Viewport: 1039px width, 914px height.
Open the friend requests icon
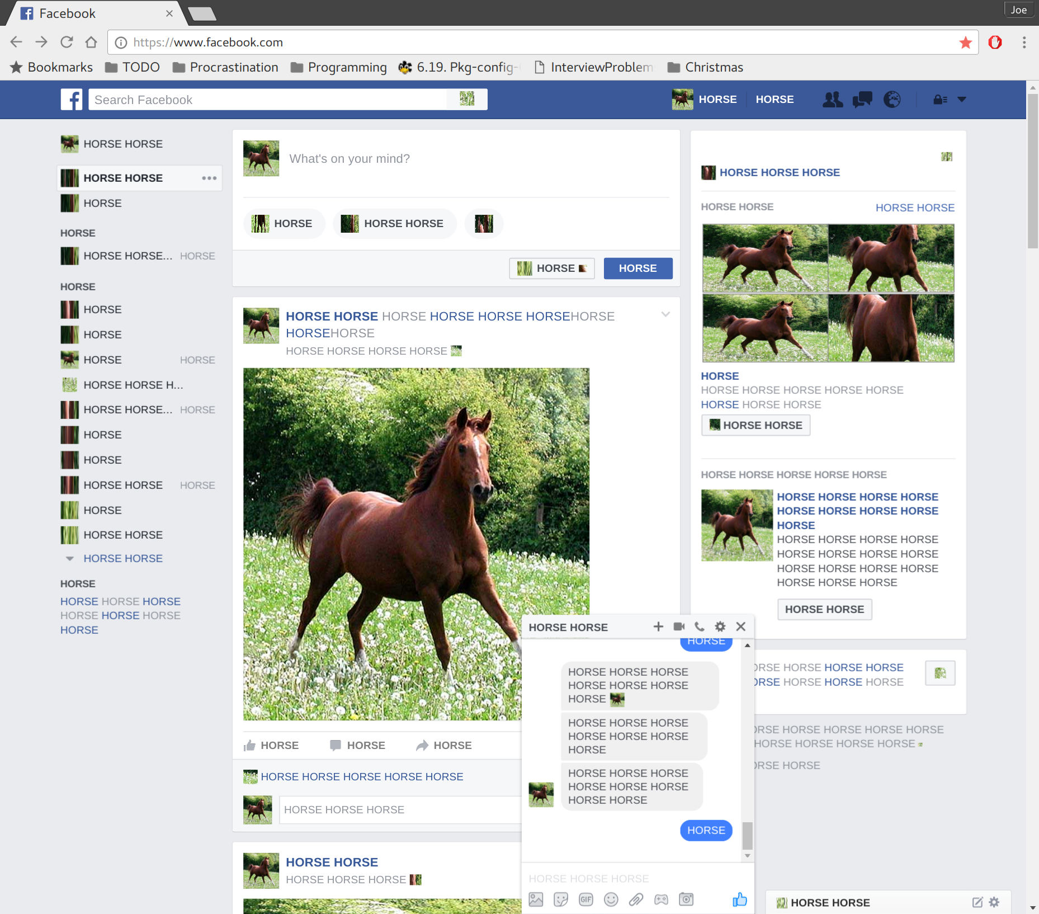coord(833,100)
